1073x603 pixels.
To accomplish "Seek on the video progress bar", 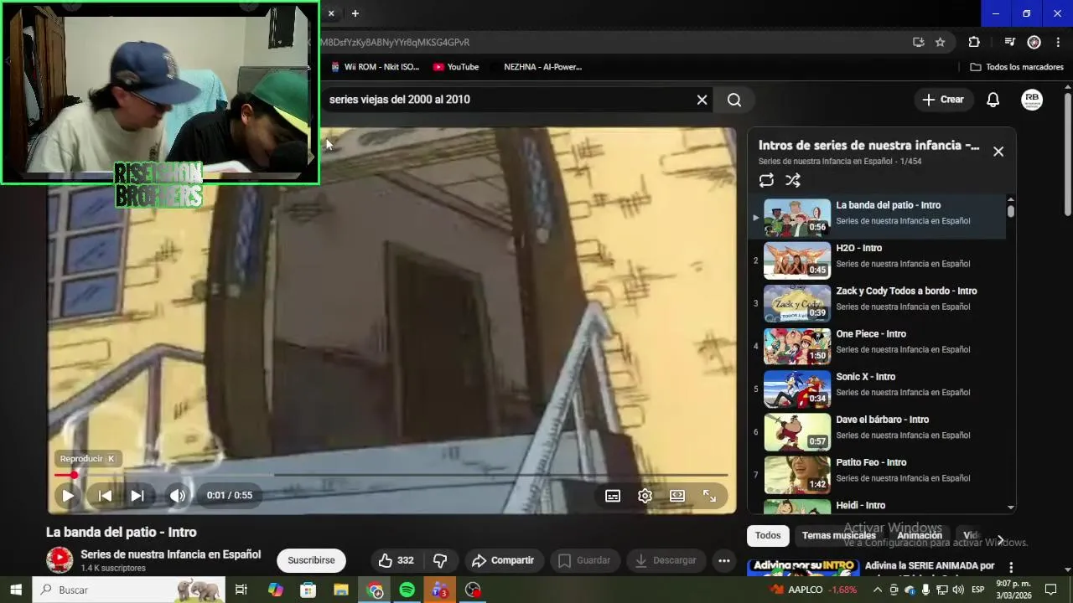I will [391, 475].
